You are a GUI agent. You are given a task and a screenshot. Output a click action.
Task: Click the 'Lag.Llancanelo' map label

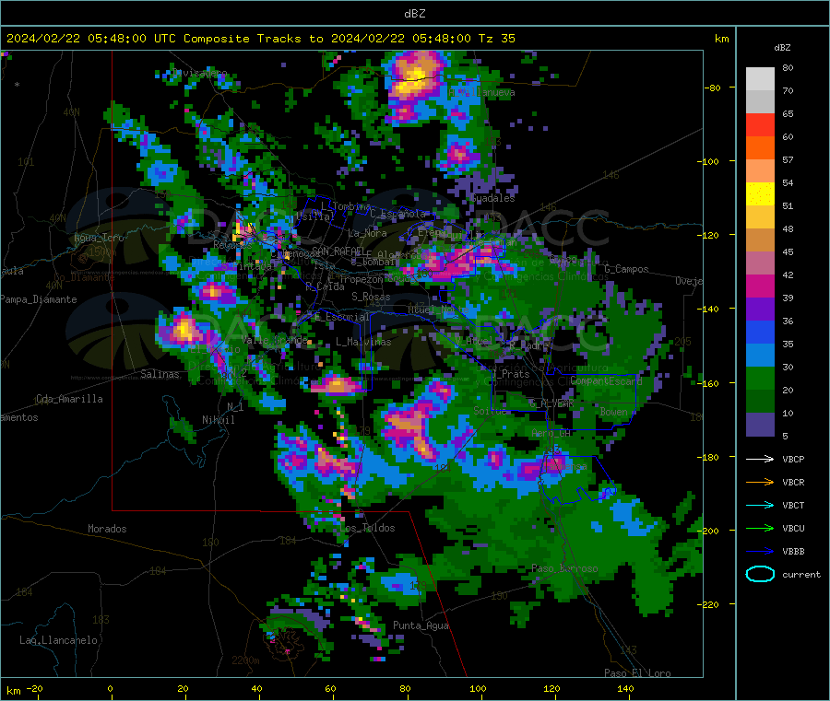pyautogui.click(x=58, y=640)
